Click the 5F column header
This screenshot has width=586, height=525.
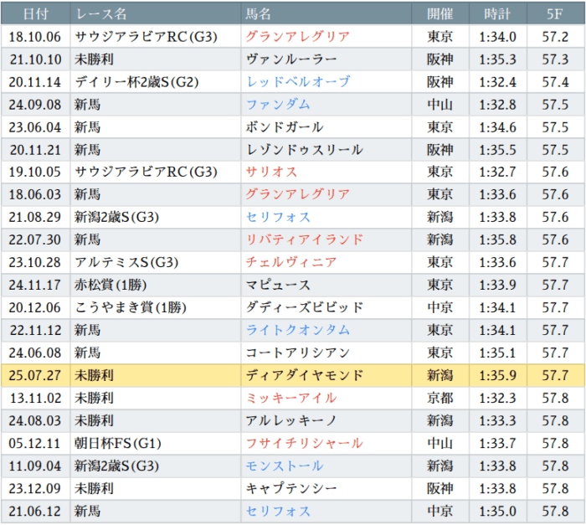[555, 14]
